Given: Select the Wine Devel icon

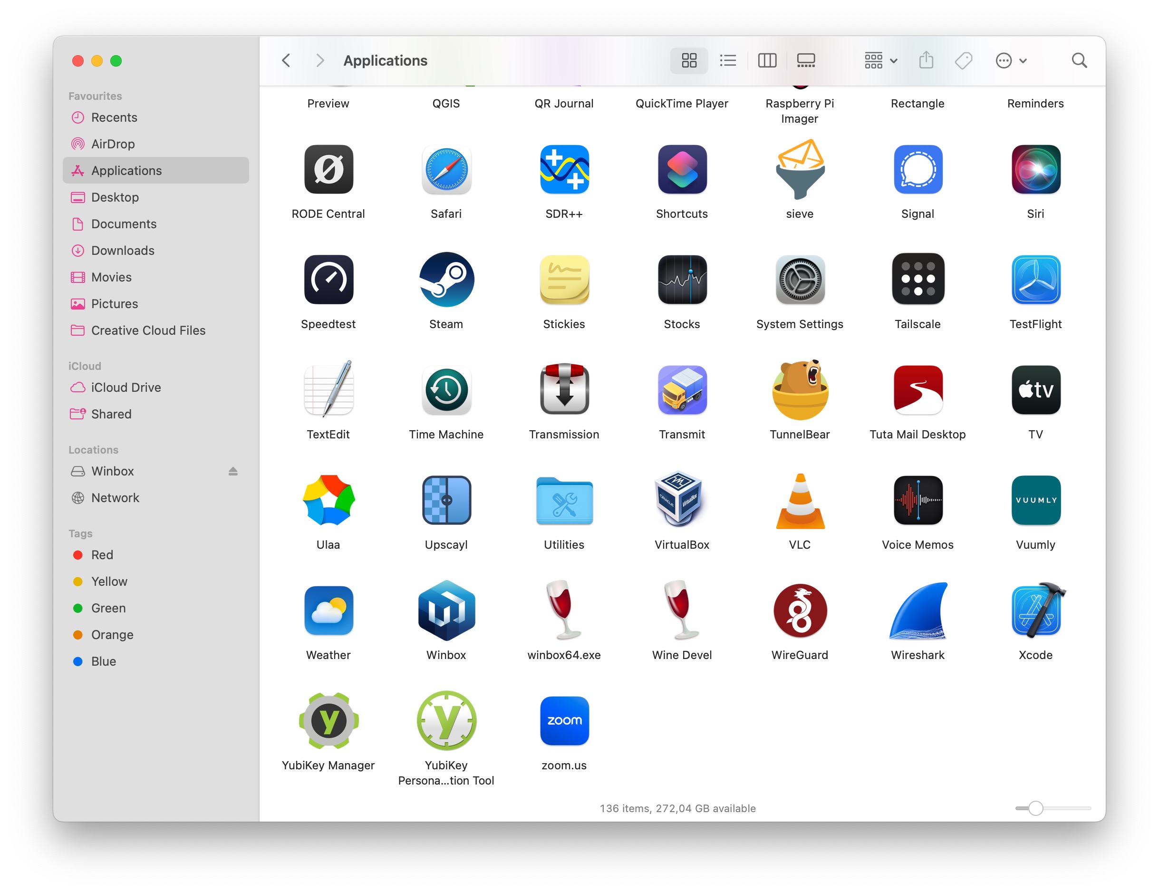Looking at the screenshot, I should click(682, 610).
